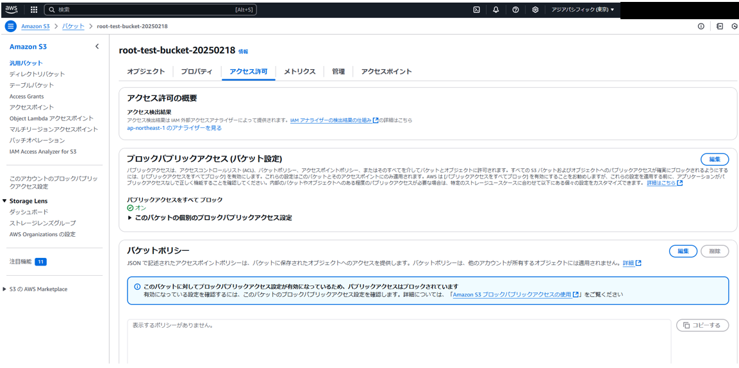
Task: Open Access Grants in sidebar
Action: coord(26,97)
